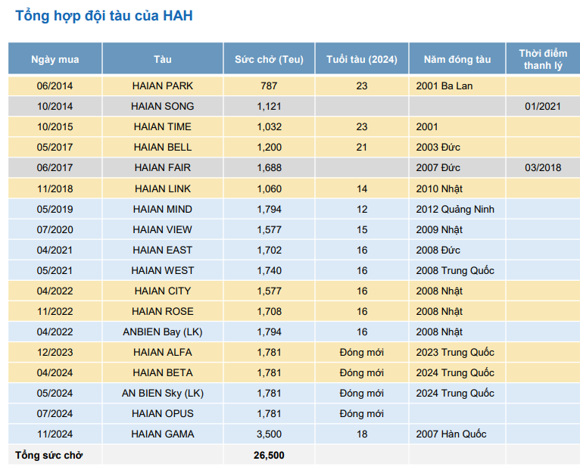Click the title 'Tổng hợp đội tàu của HAH'
Viewport: 580px width, 467px height.
104,16
